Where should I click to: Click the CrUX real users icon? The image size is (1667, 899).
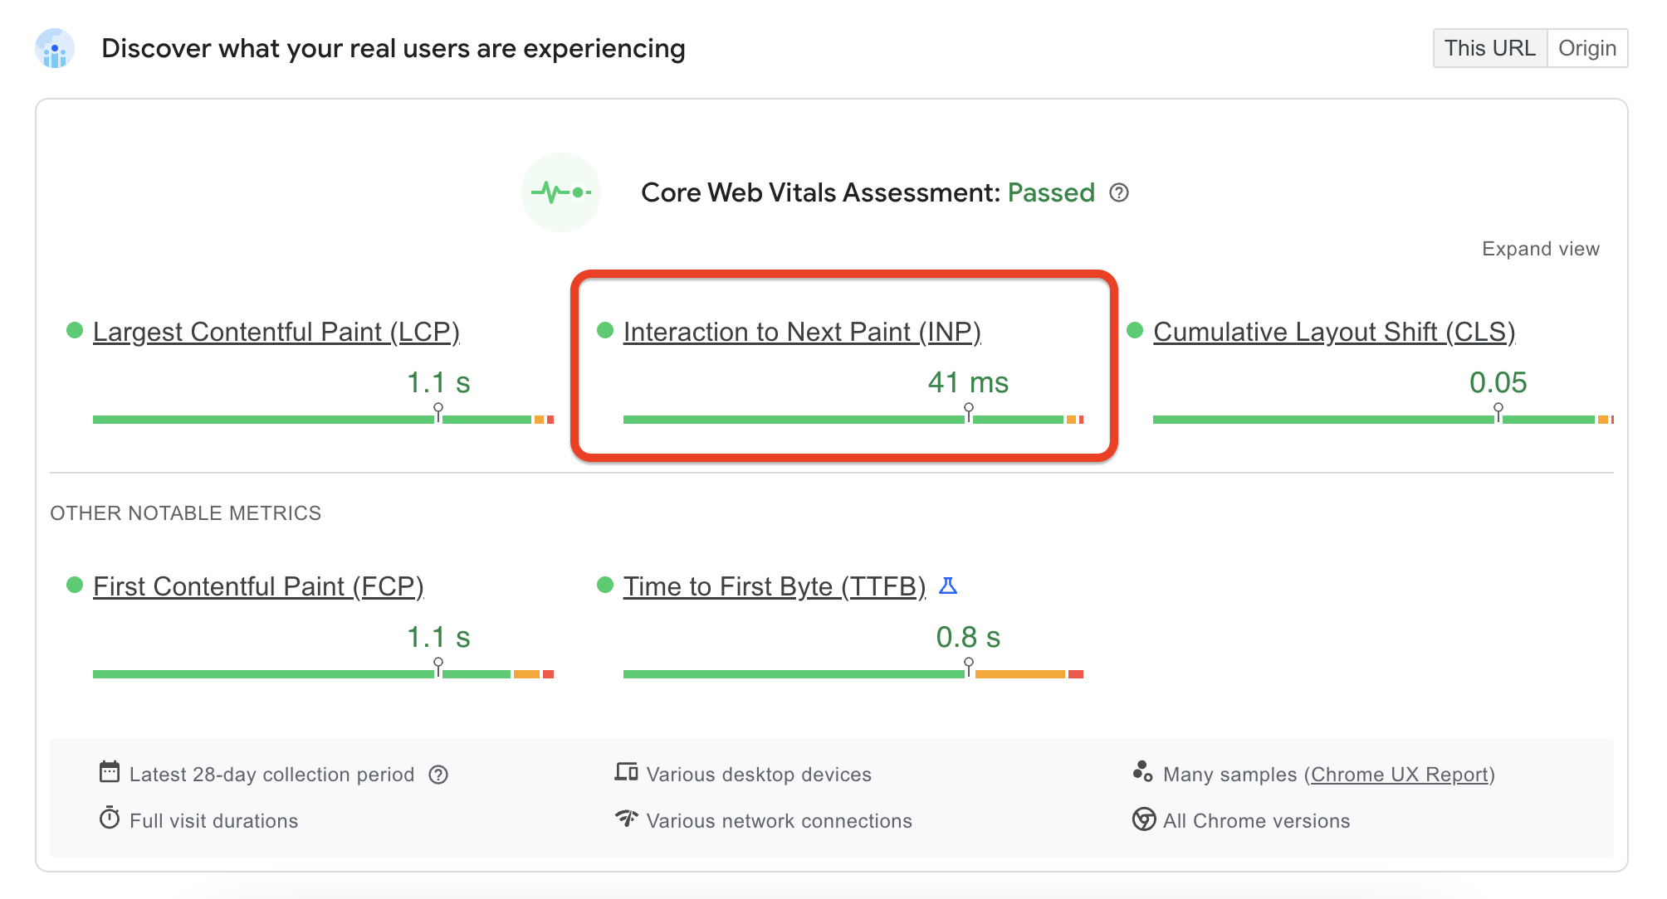point(55,49)
